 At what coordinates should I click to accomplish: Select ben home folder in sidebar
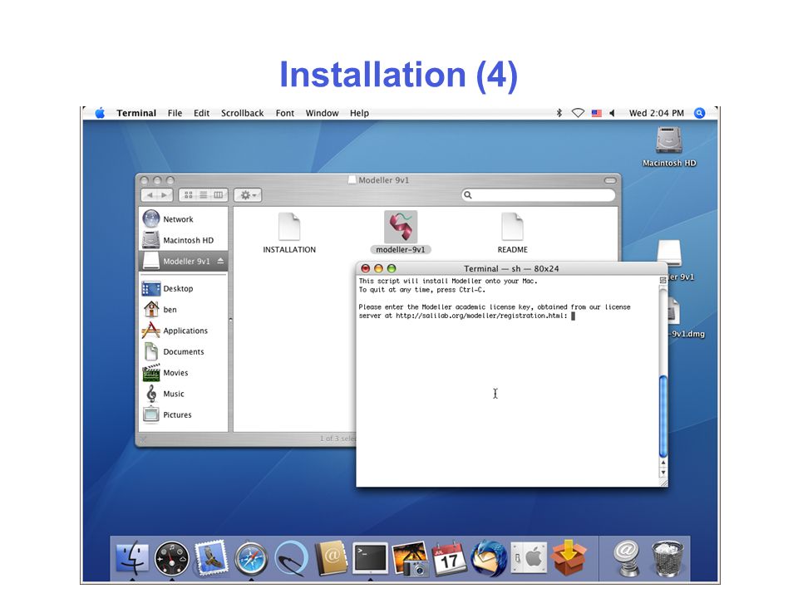183,309
